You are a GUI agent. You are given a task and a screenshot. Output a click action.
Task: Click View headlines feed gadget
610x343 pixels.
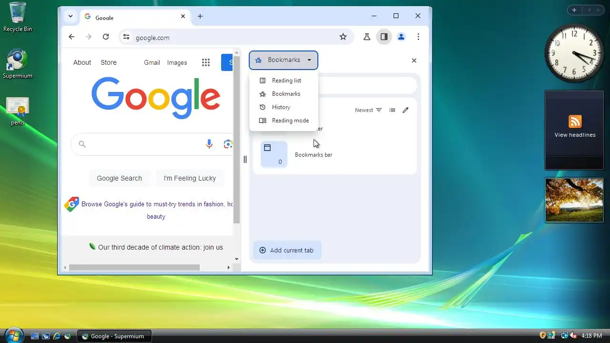pyautogui.click(x=574, y=130)
